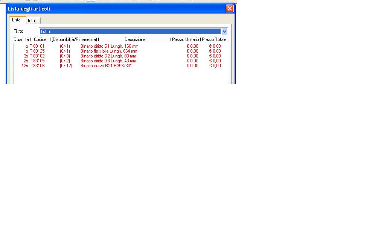Select row Ti83102 code
Image resolution: width=381 pixels, height=239 pixels.
pyautogui.click(x=37, y=56)
